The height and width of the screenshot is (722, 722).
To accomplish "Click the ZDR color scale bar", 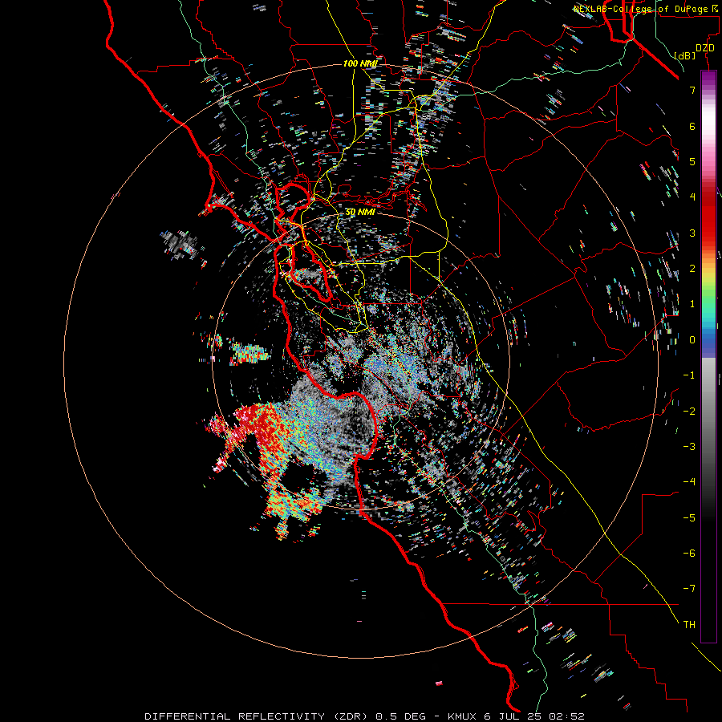I will 708,356.
